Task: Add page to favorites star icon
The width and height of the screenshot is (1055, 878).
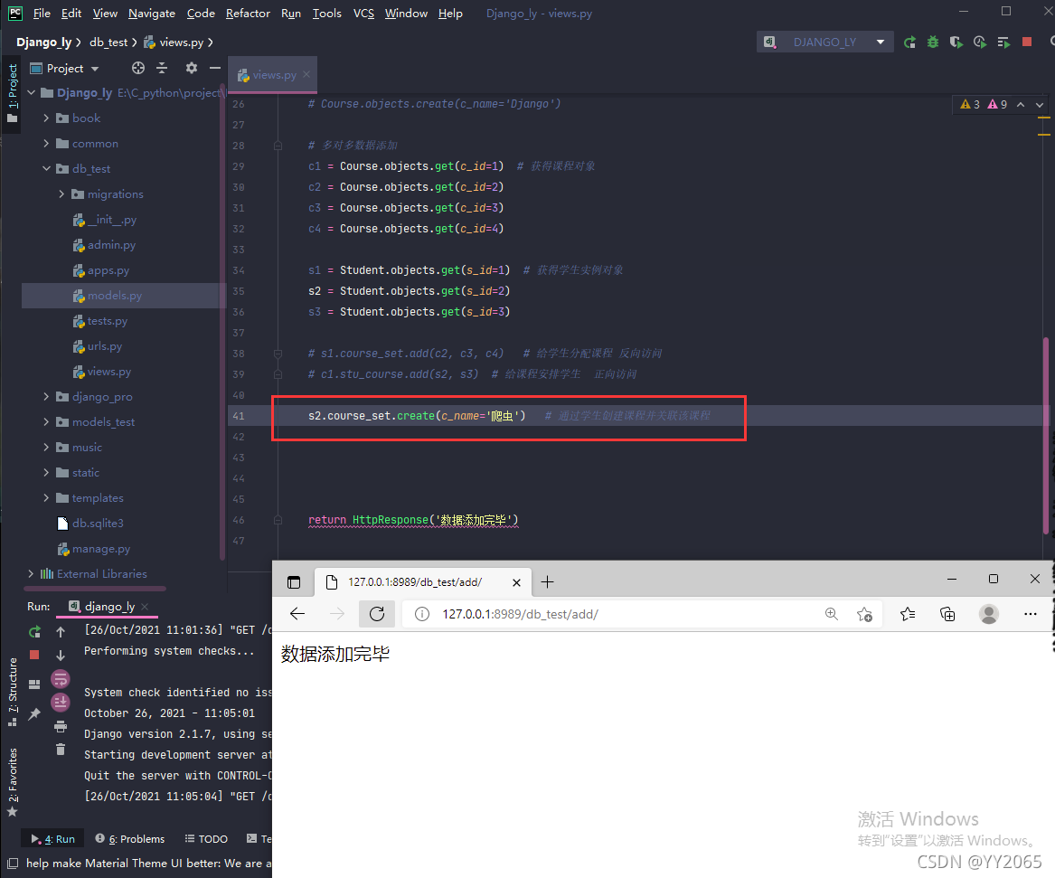Action: 864,614
